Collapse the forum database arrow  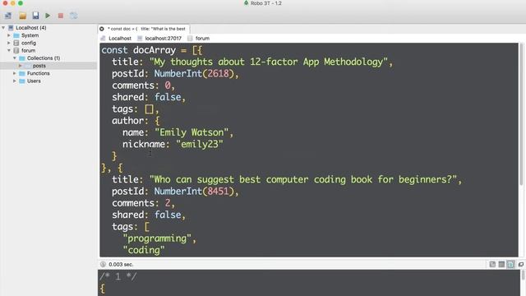pos(9,50)
